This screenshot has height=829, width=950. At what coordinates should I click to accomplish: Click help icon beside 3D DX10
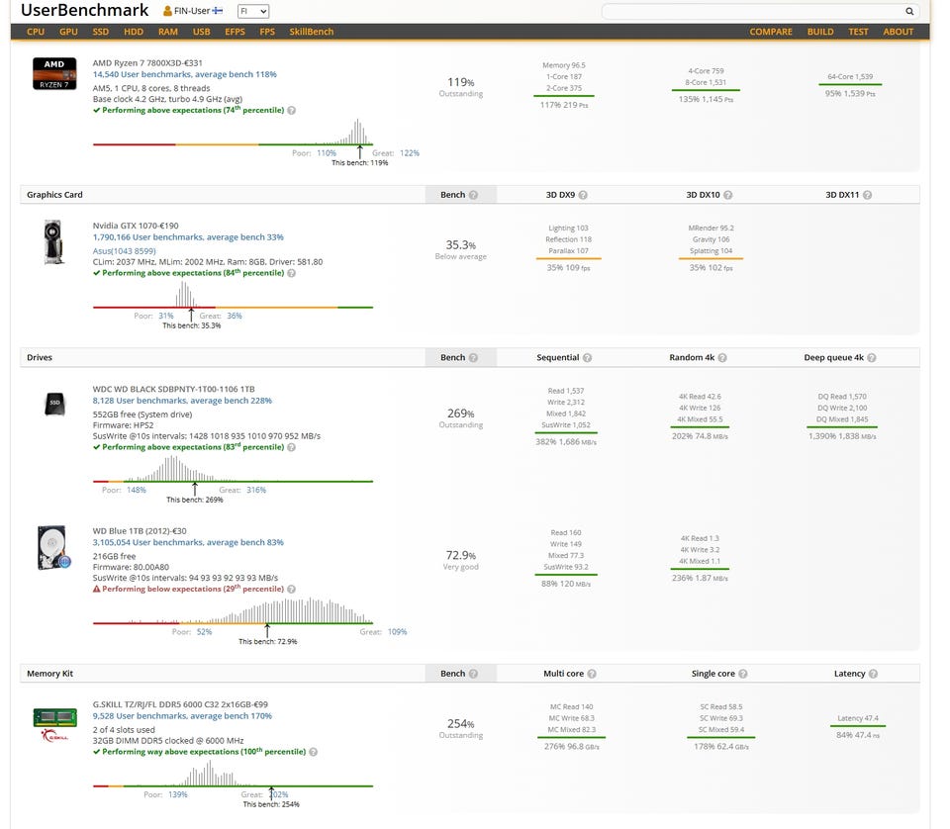coord(728,195)
